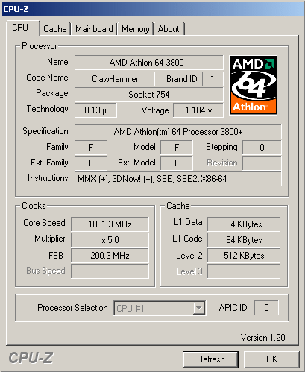Click the OK button
This screenshot has height=372, width=305.
271,359
